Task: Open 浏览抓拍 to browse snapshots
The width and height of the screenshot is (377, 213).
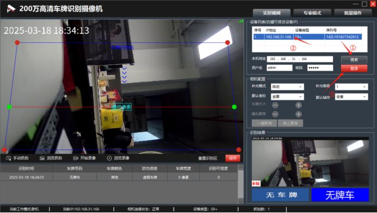Action: (x=51, y=158)
